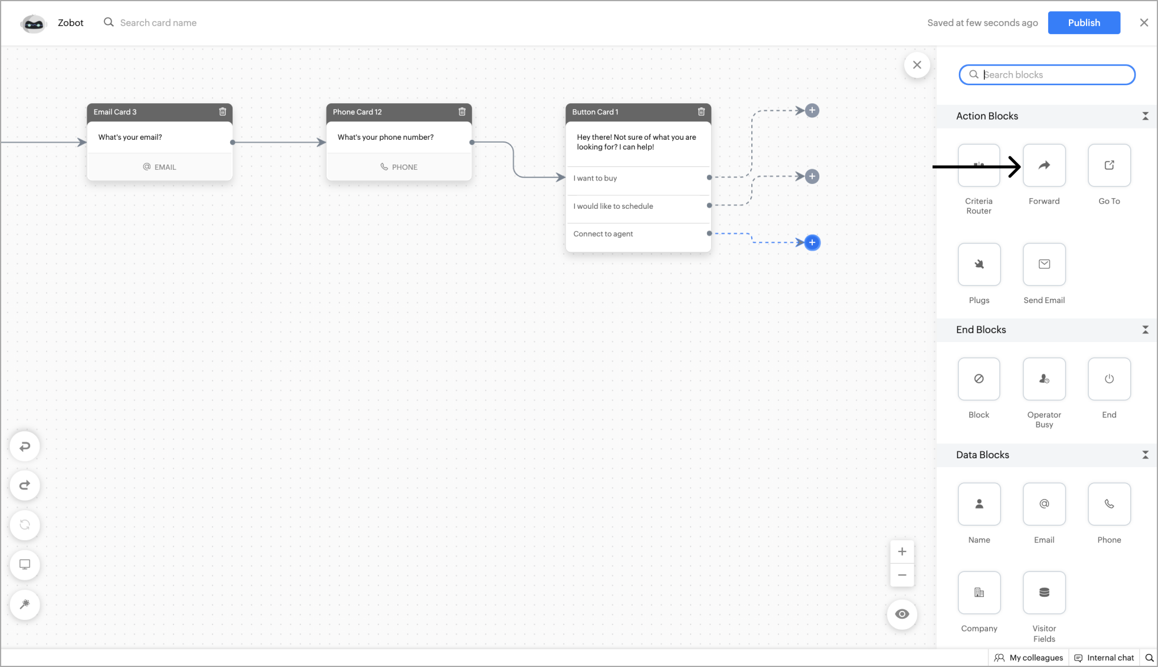Click the Phone Card 12 header
This screenshot has width=1158, height=667.
(399, 112)
